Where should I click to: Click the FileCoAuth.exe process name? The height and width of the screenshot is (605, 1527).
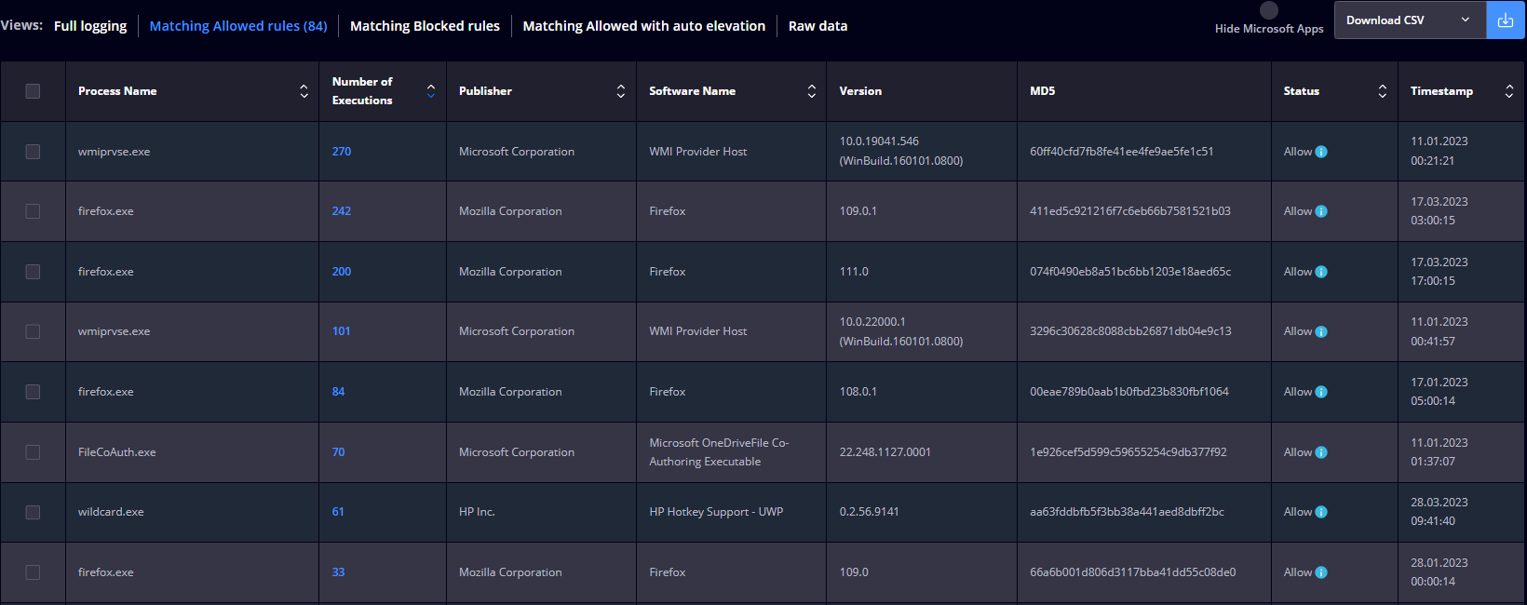pyautogui.click(x=117, y=452)
